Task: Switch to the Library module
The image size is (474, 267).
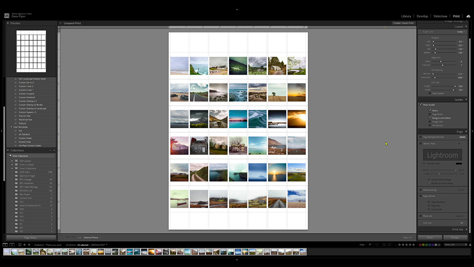Action: tap(406, 16)
